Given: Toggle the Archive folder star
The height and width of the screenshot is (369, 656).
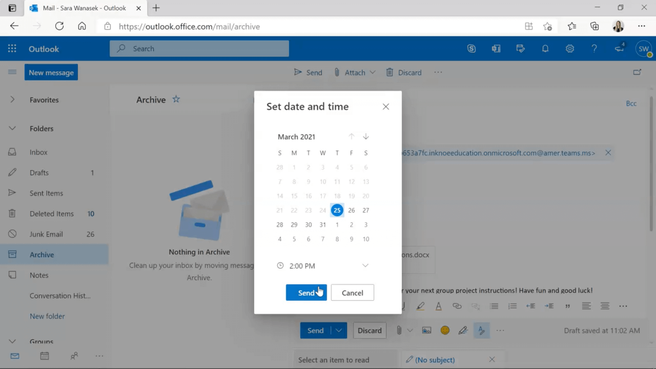Looking at the screenshot, I should [x=176, y=99].
